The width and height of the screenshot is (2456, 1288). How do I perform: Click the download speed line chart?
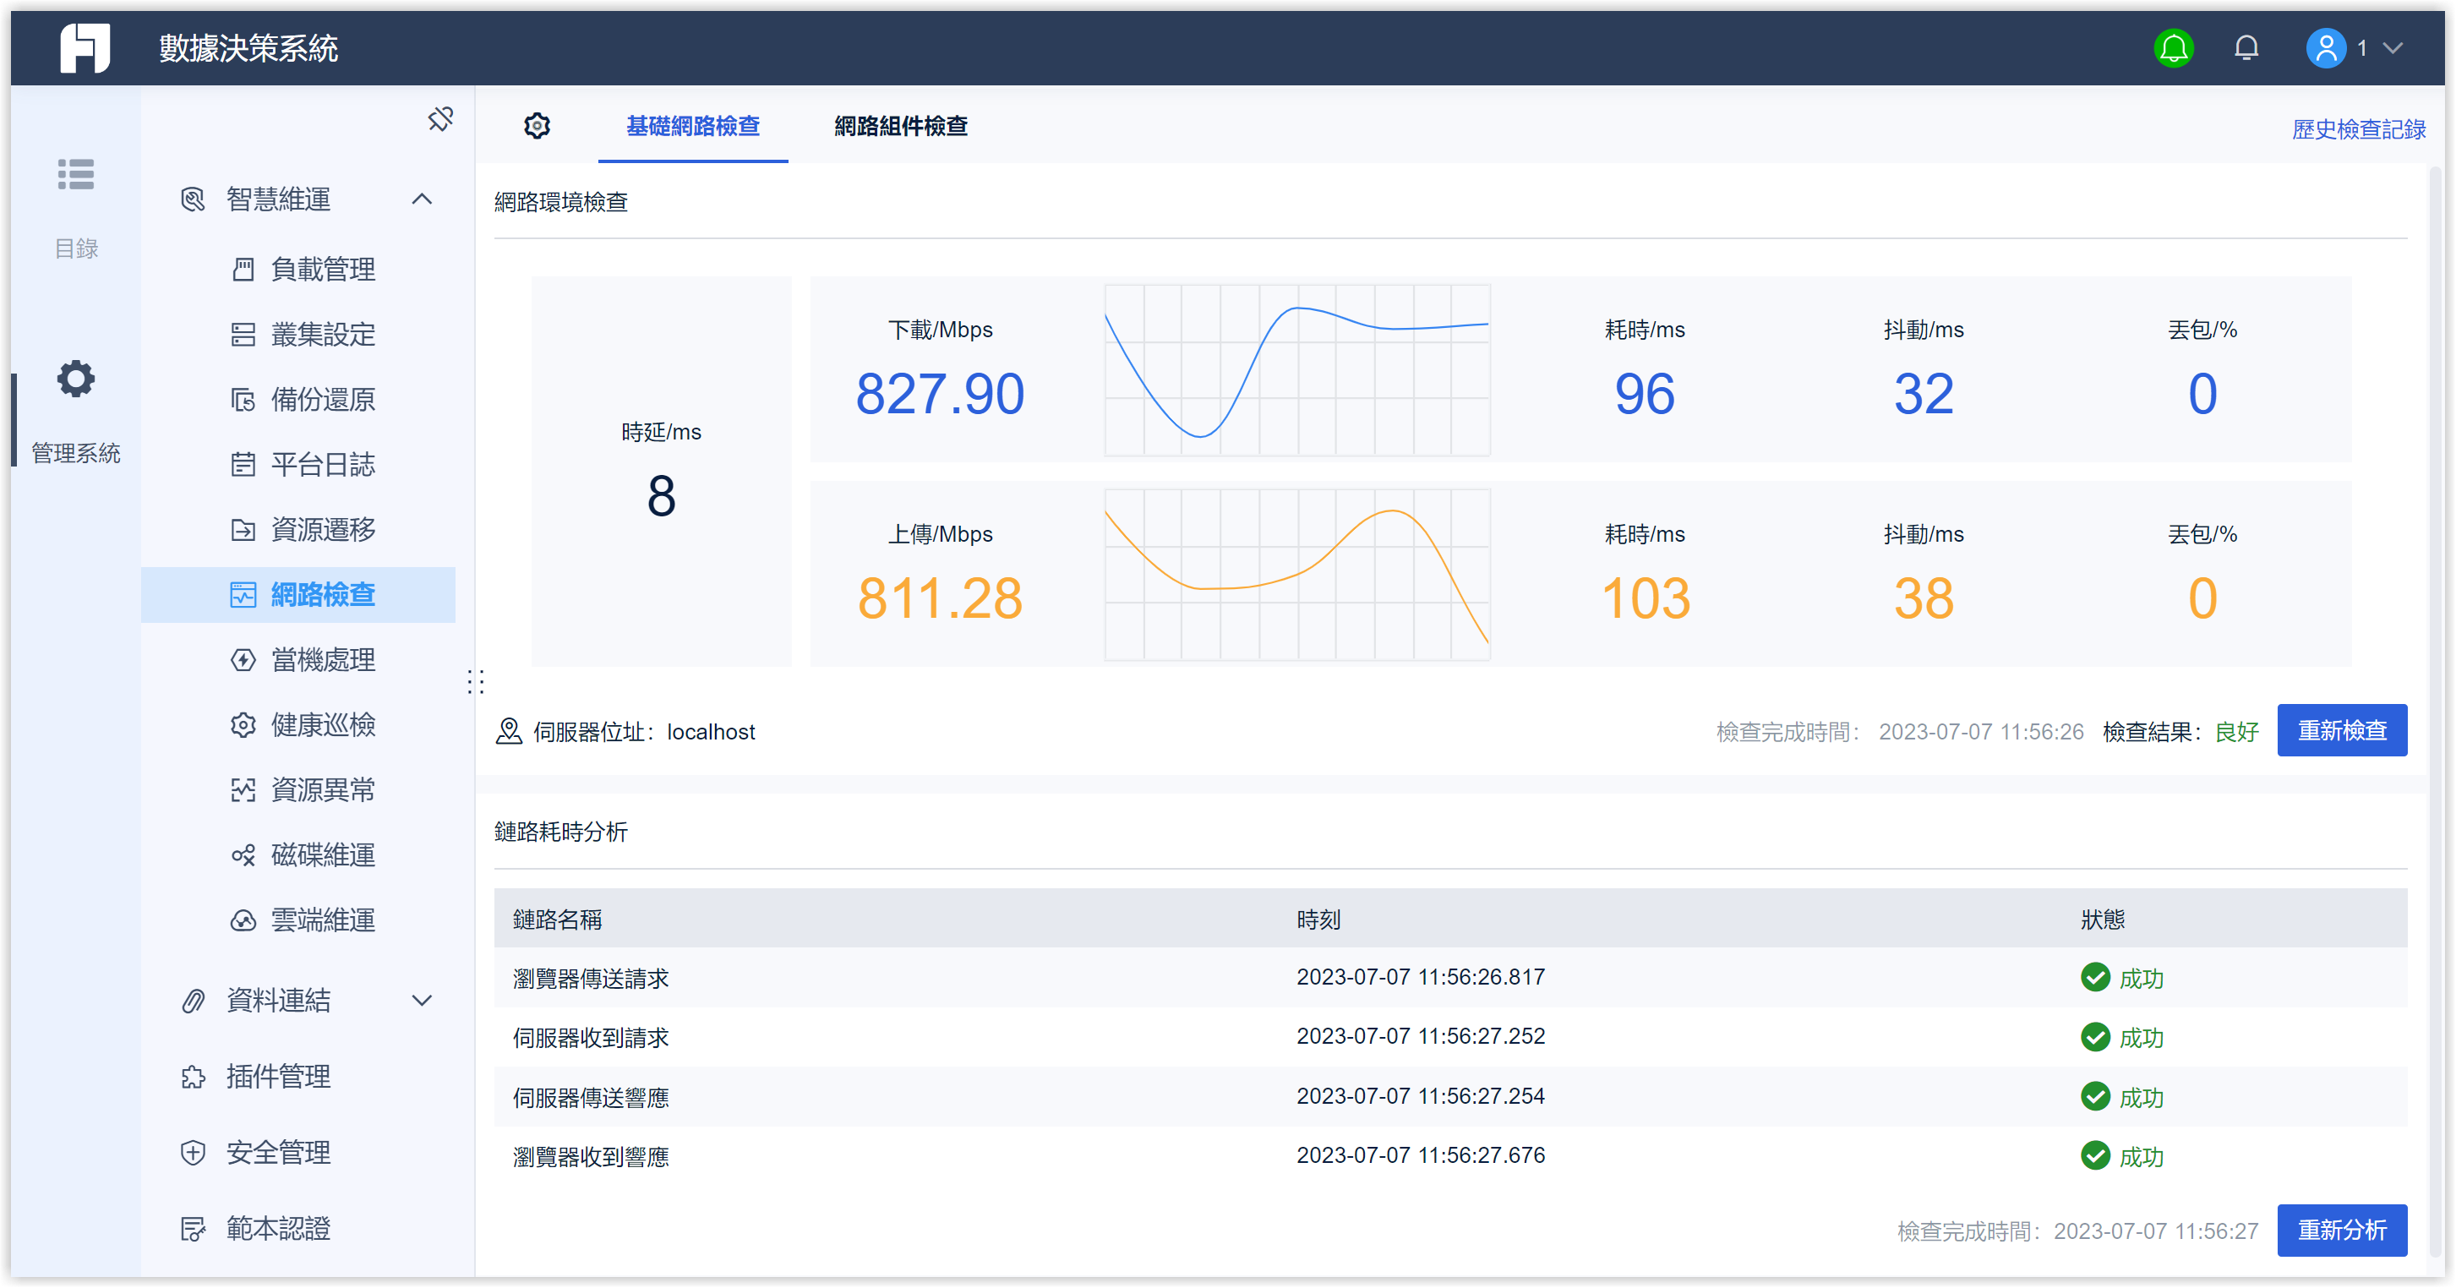tap(1296, 370)
